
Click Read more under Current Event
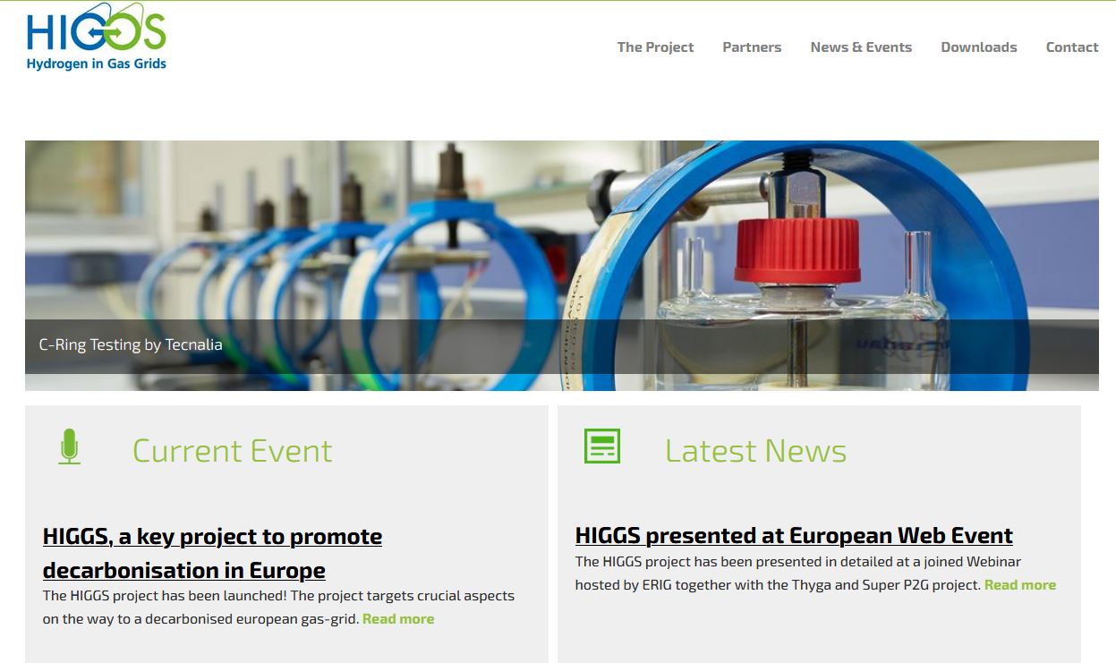click(397, 617)
